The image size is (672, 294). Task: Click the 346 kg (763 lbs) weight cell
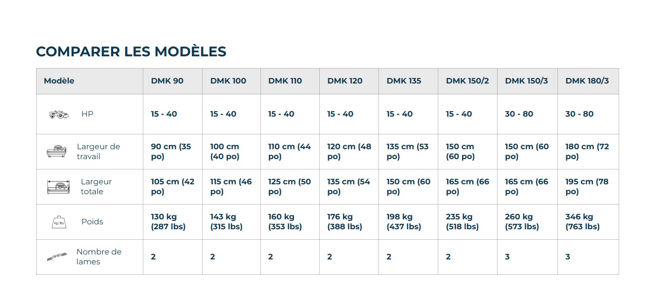coord(583,222)
